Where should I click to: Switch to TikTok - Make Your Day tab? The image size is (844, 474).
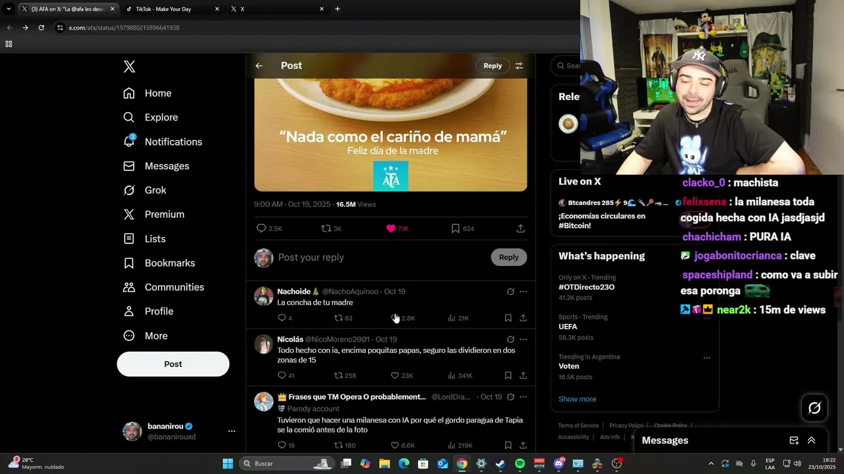[x=171, y=9]
